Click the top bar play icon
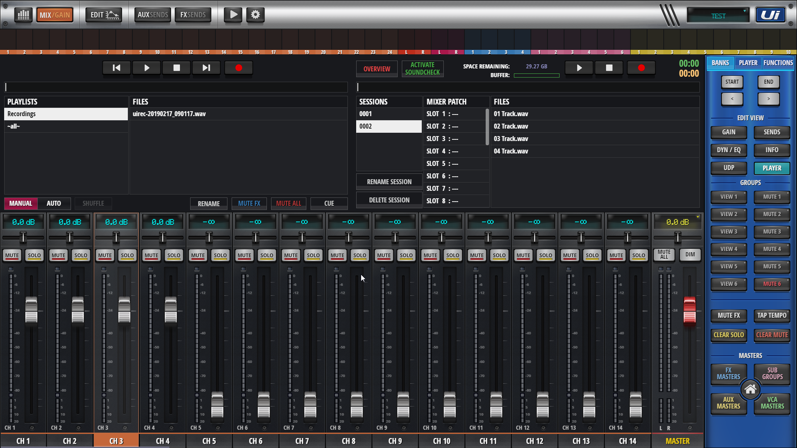Image resolution: width=797 pixels, height=448 pixels. (x=233, y=15)
